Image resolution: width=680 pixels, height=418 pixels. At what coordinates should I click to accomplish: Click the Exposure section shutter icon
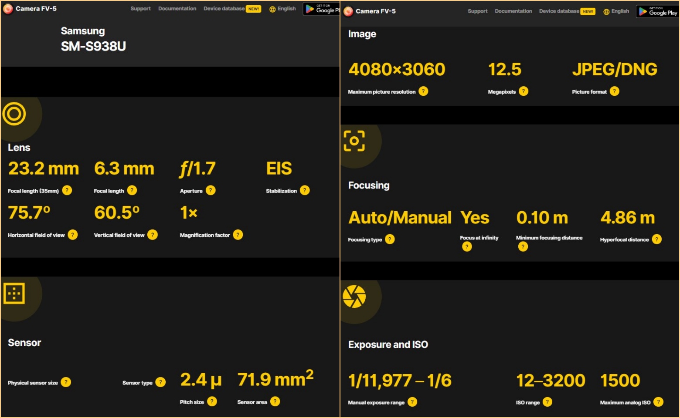354,297
